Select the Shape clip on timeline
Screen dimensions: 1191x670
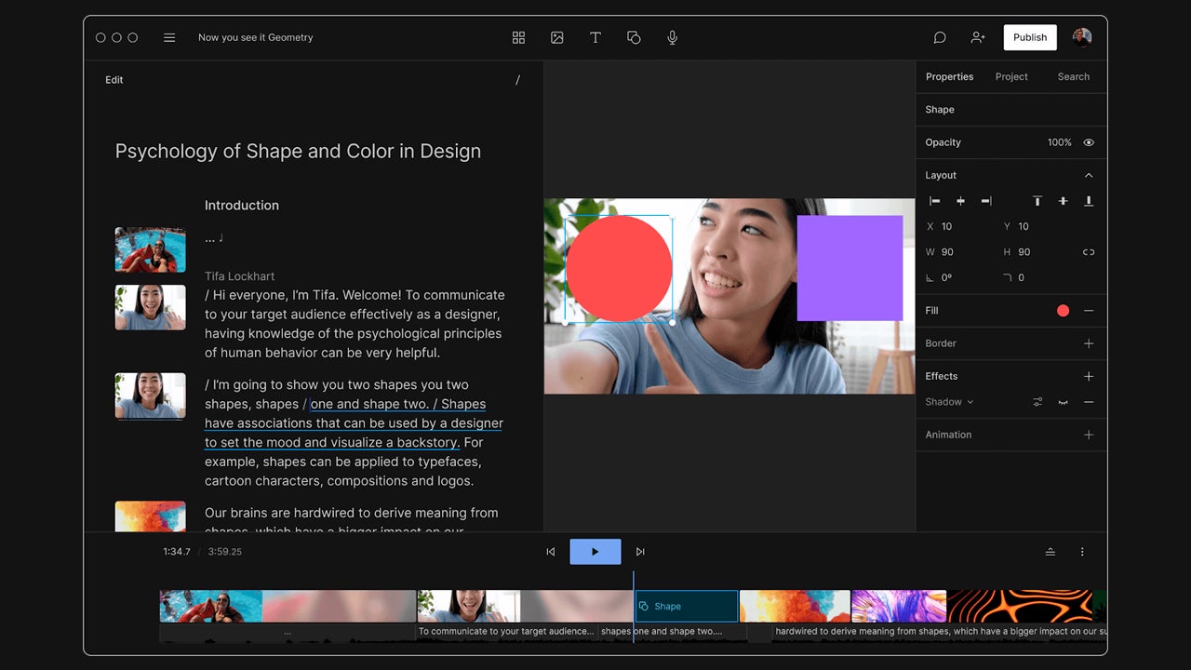(687, 606)
